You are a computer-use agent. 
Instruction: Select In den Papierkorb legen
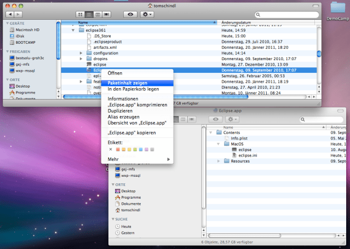click(133, 89)
